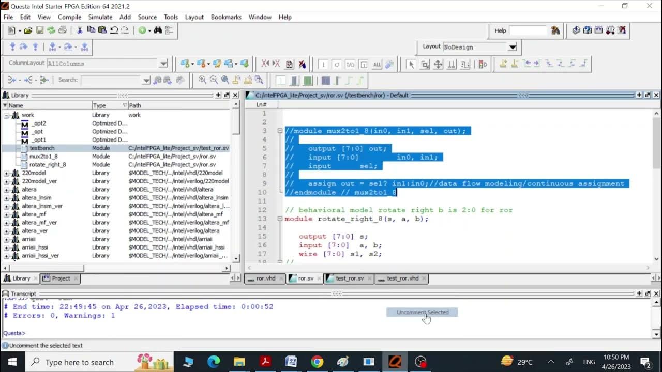
Task: Click the Paste clipboard icon
Action: click(102, 30)
